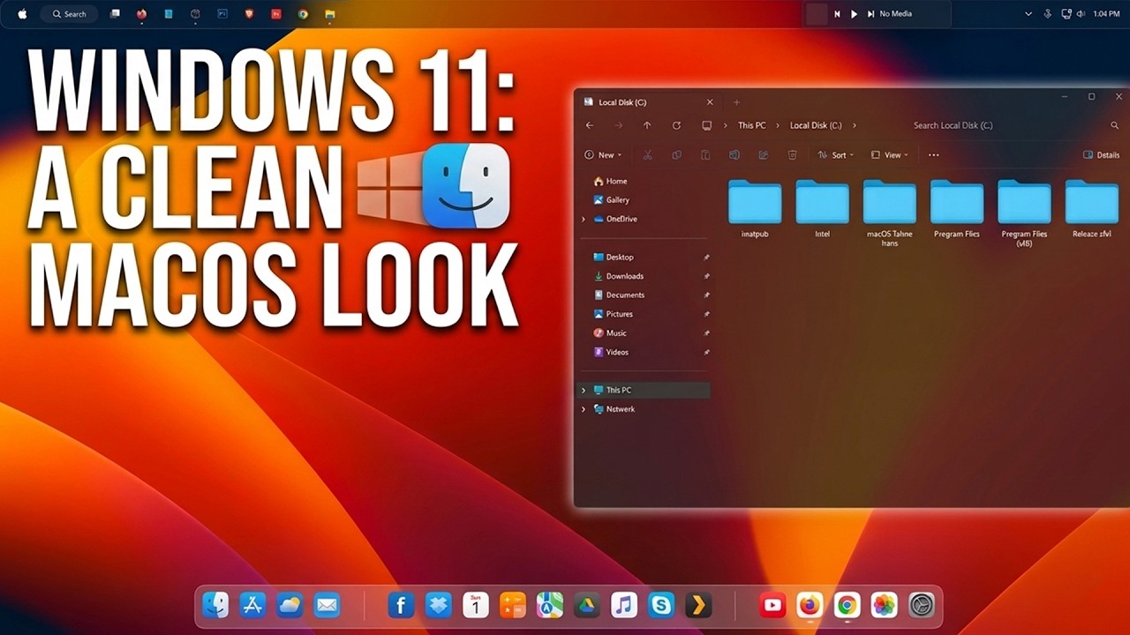Open Chrome icon in top bar
The image size is (1130, 635).
303,14
